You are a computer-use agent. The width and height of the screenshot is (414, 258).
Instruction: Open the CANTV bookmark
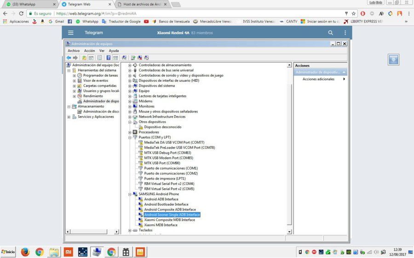(x=288, y=21)
